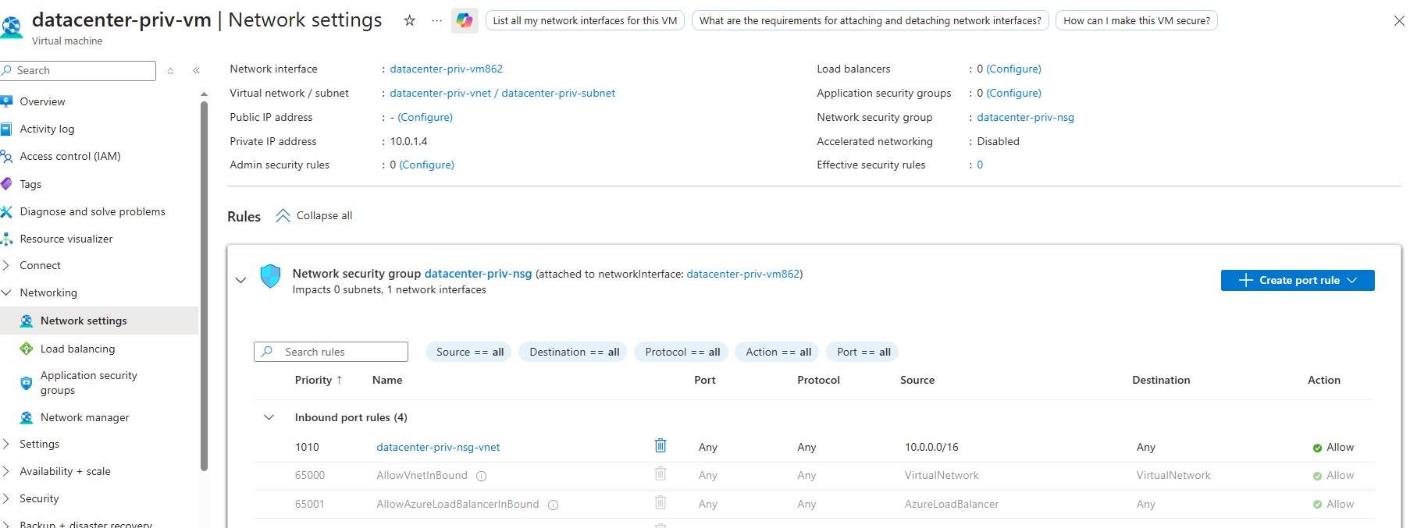Open the Create port rule dropdown

pyautogui.click(x=1297, y=281)
